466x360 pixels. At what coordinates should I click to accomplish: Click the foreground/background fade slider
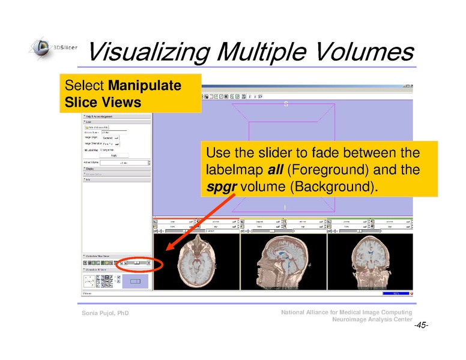pyautogui.click(x=137, y=263)
